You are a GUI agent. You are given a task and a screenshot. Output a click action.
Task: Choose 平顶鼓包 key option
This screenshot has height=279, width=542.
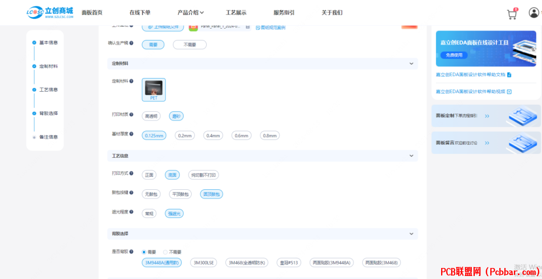(180, 194)
